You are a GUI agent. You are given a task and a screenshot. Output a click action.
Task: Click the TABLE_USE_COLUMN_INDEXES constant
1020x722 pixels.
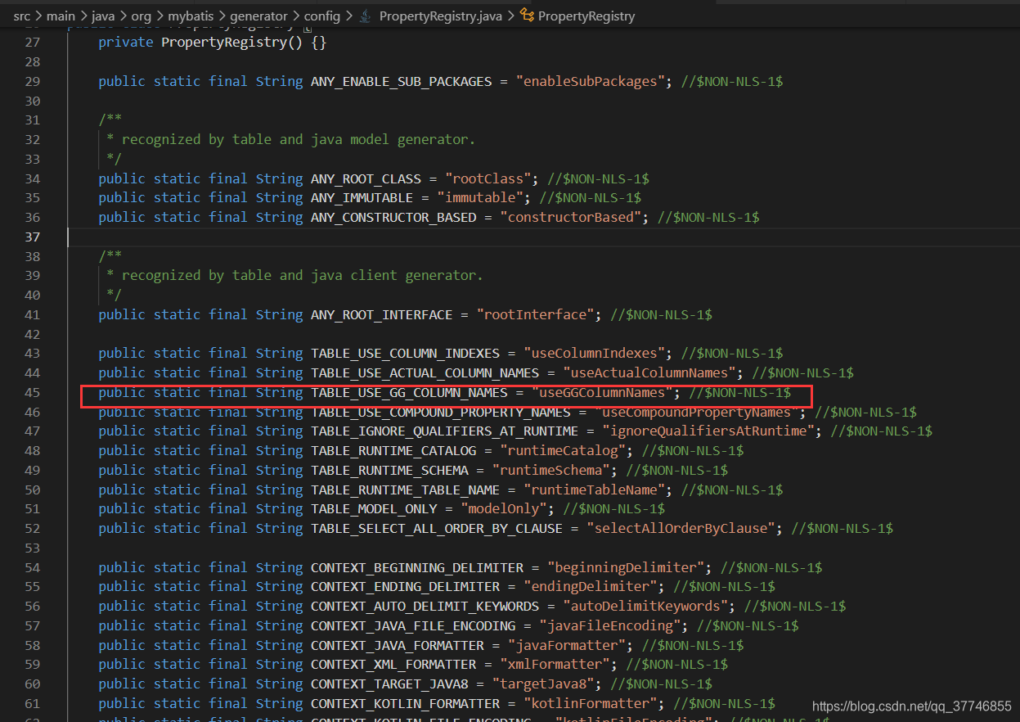point(405,353)
